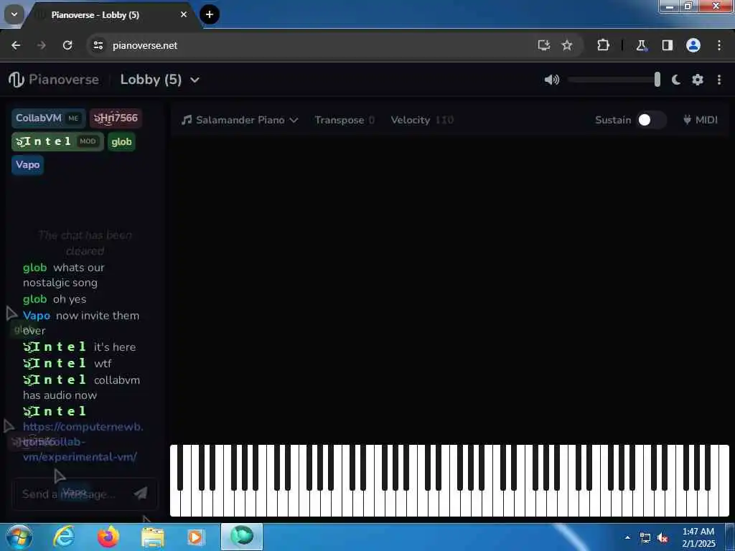The width and height of the screenshot is (735, 551).
Task: Click 'now invite them over' chat message
Action: (x=82, y=323)
